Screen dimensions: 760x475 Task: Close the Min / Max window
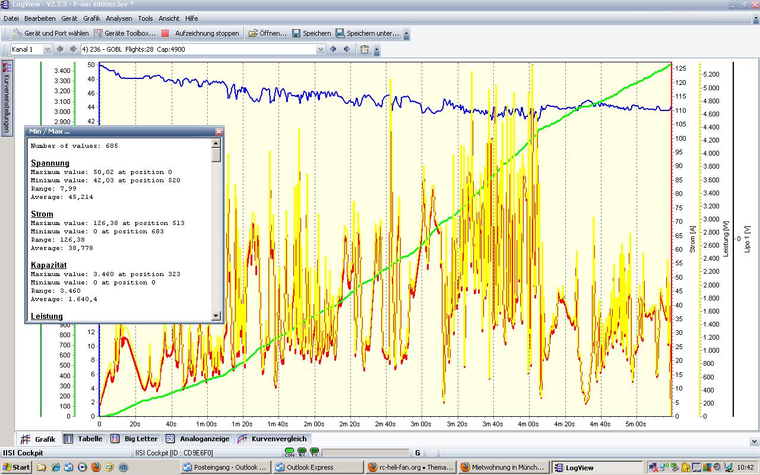pyautogui.click(x=218, y=131)
